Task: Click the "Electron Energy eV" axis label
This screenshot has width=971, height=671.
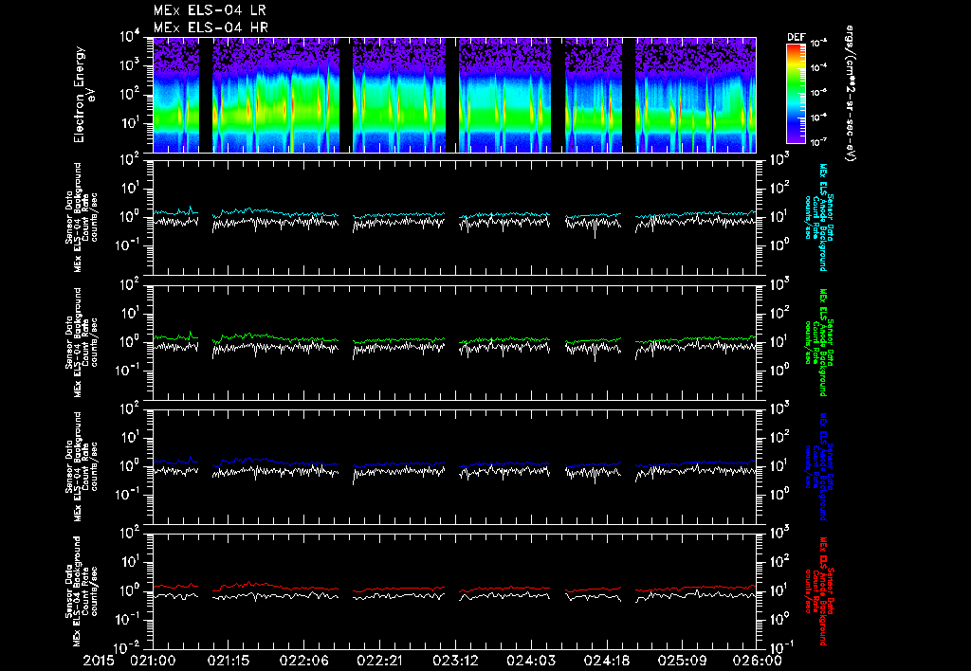Action: tap(83, 94)
